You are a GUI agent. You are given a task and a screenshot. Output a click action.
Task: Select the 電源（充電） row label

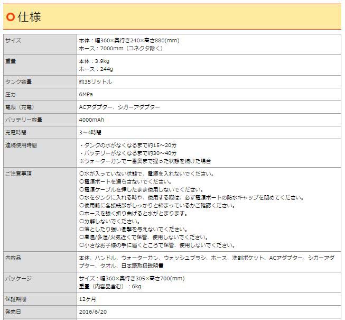(20, 107)
